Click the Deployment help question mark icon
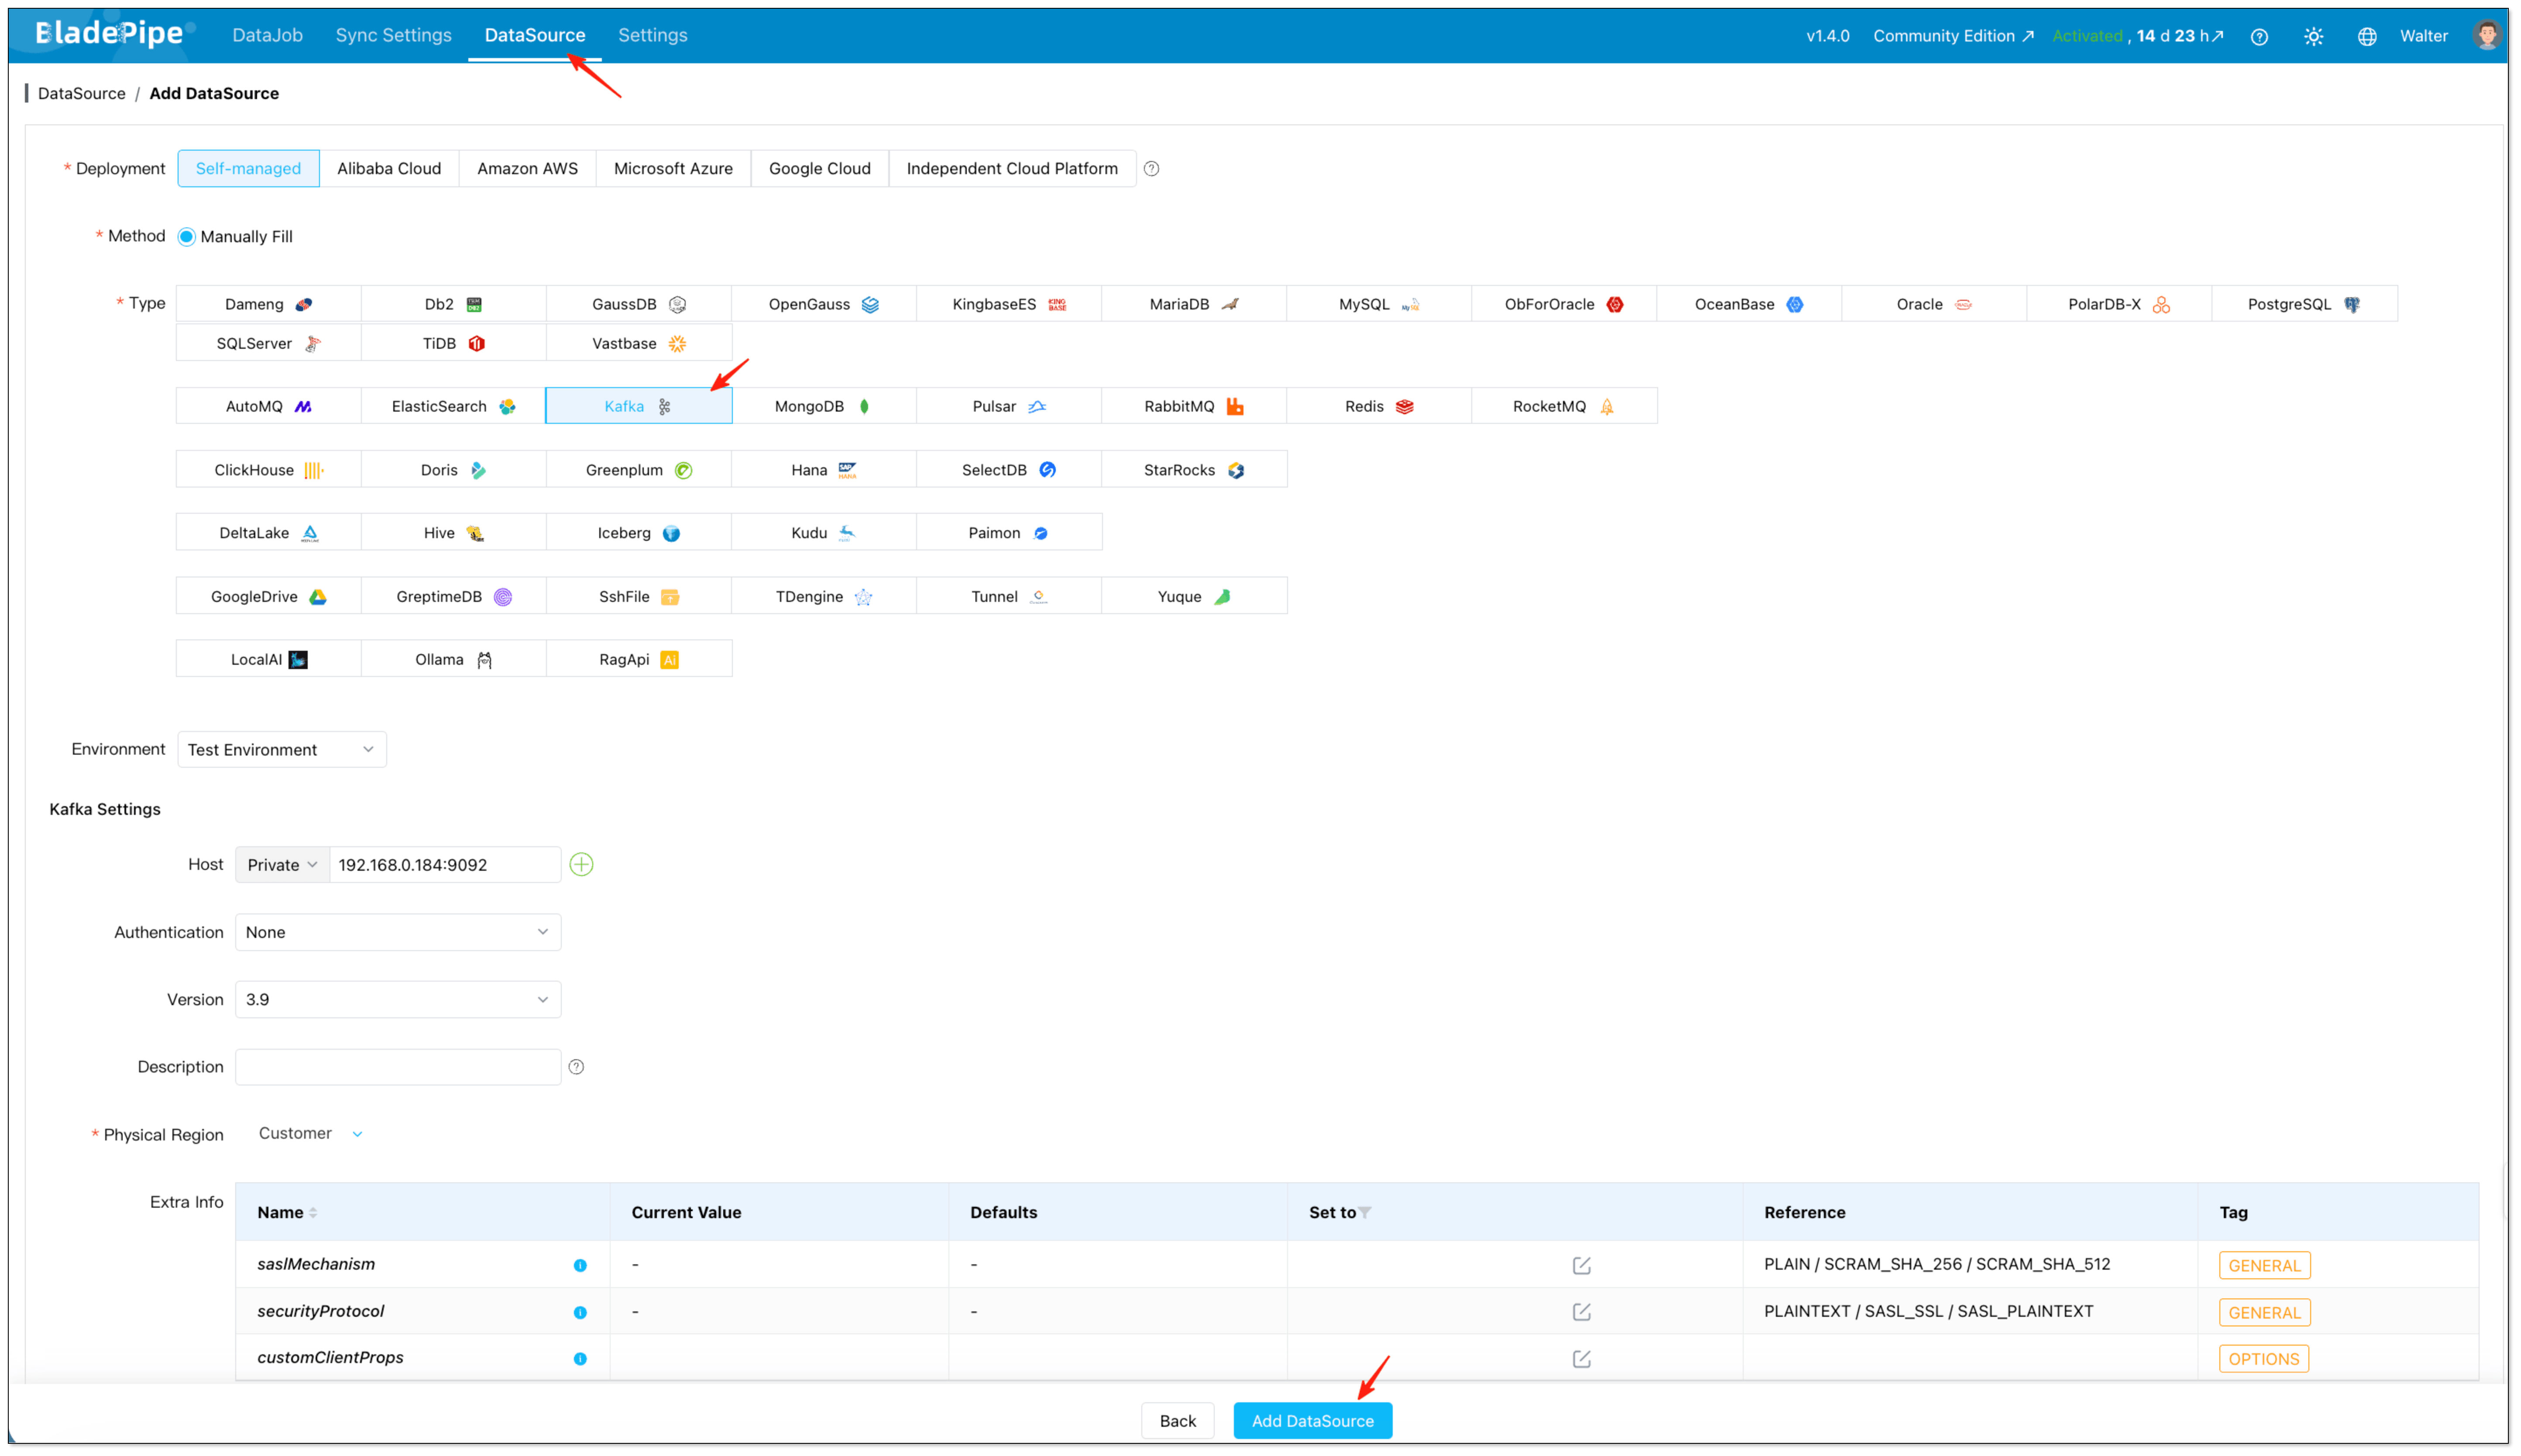The width and height of the screenshot is (2521, 1456). click(x=1151, y=168)
